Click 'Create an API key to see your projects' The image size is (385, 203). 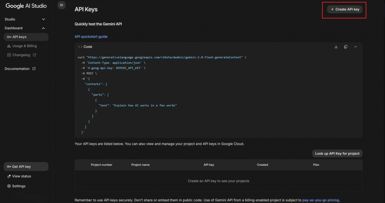tap(218, 181)
